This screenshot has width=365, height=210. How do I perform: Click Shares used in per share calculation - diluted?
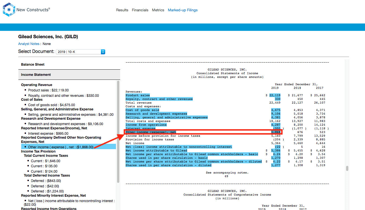[169, 165]
